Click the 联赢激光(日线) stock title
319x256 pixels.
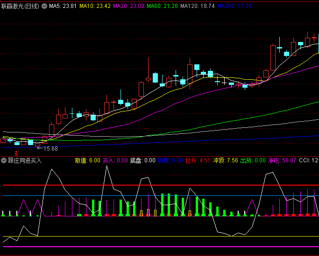21,6
